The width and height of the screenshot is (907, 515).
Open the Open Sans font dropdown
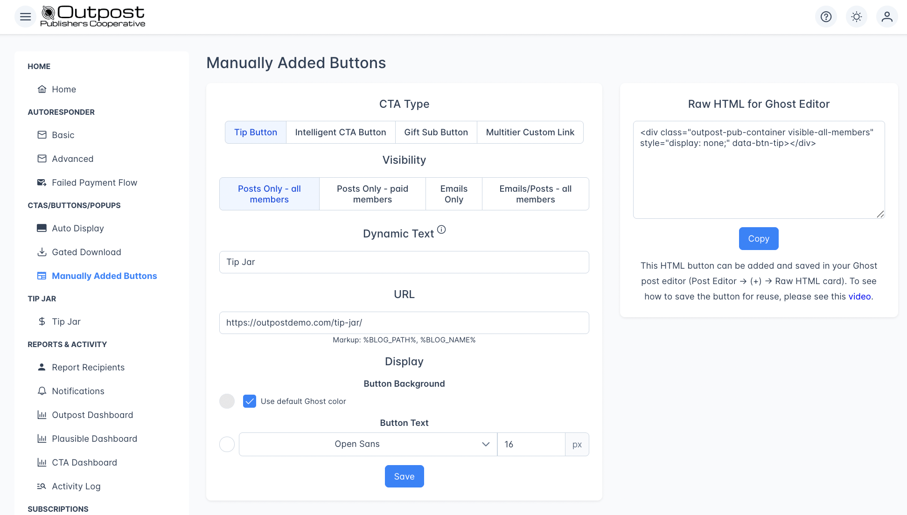[x=368, y=444]
